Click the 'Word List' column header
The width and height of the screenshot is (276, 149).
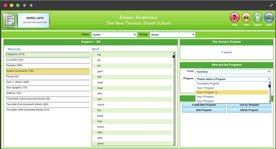click(x=14, y=49)
